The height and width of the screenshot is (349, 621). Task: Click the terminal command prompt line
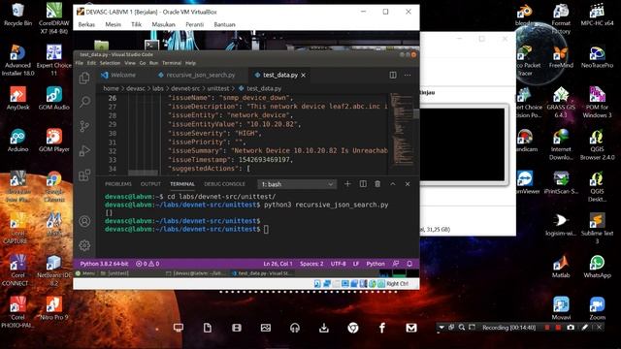click(x=186, y=229)
